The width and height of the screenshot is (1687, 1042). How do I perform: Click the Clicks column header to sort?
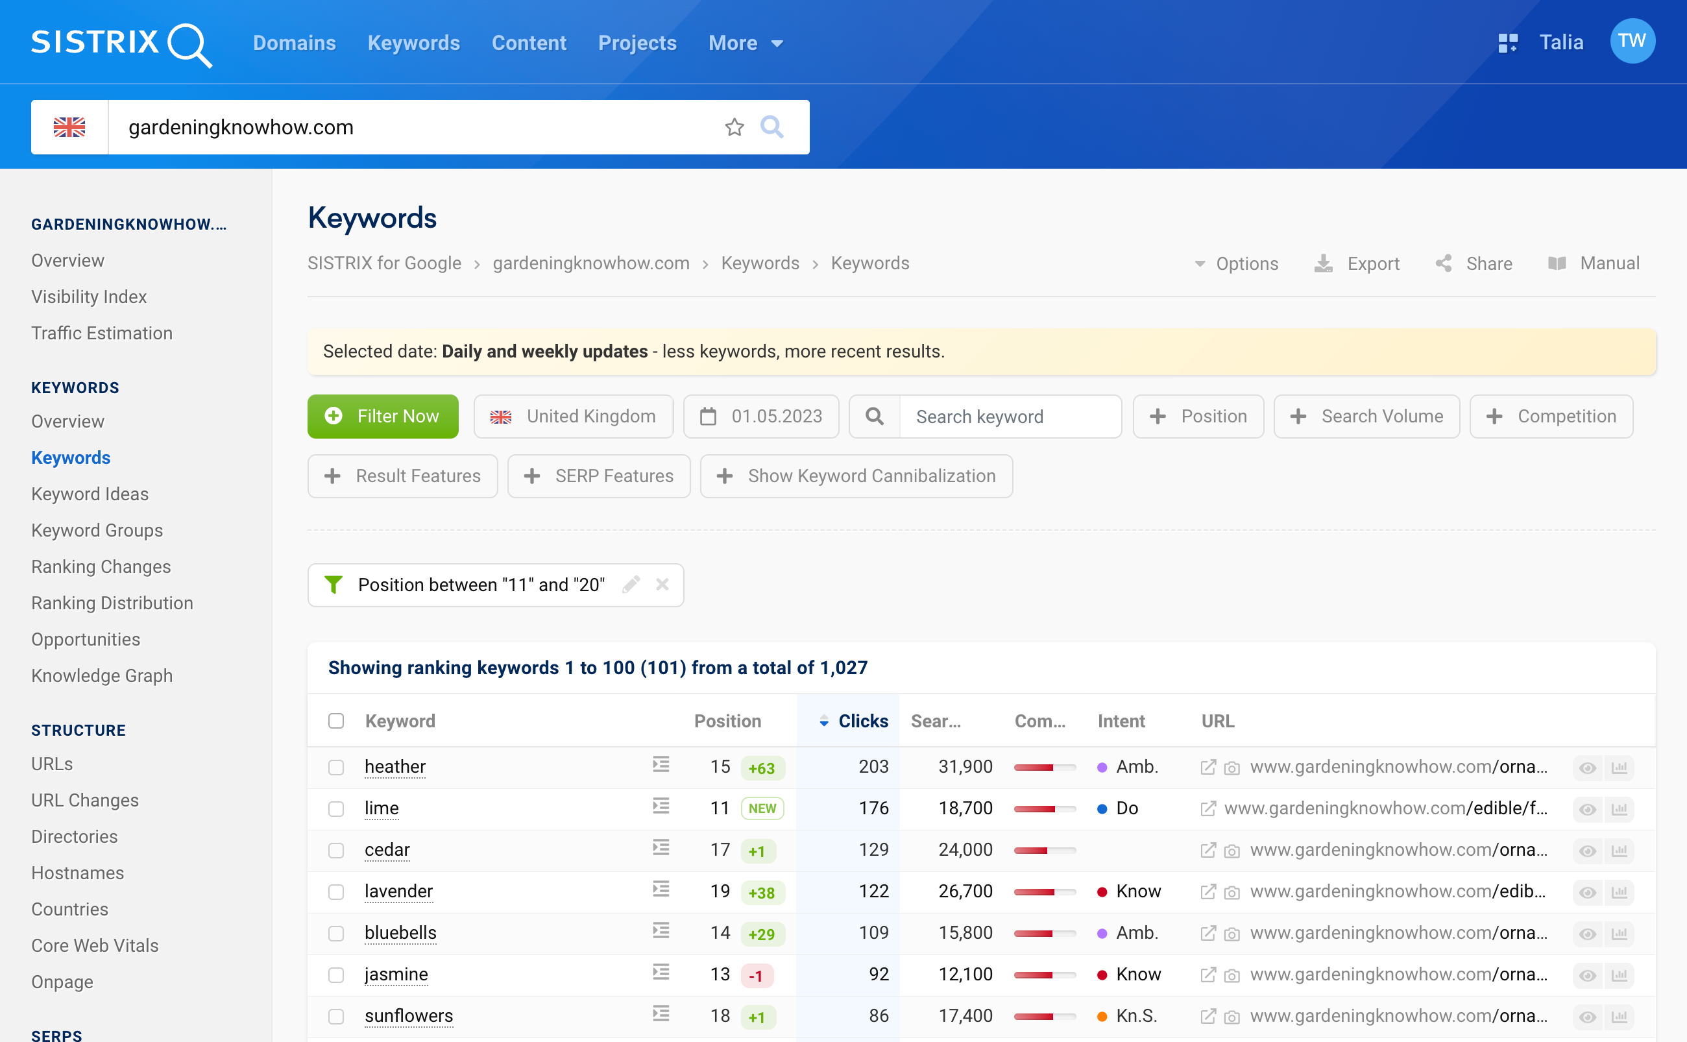click(863, 721)
